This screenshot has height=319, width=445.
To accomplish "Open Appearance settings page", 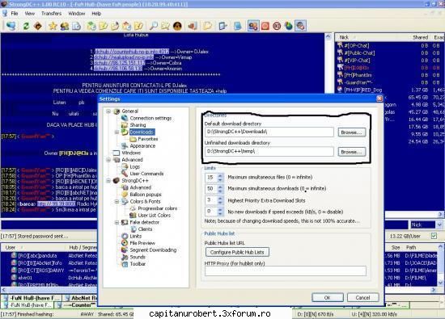I will (142, 146).
